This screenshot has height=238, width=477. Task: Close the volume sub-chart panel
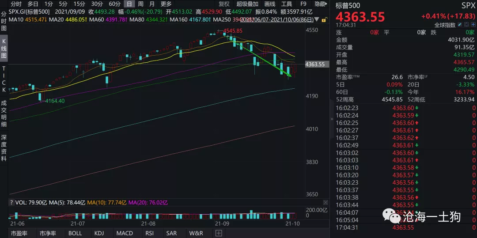point(326,202)
